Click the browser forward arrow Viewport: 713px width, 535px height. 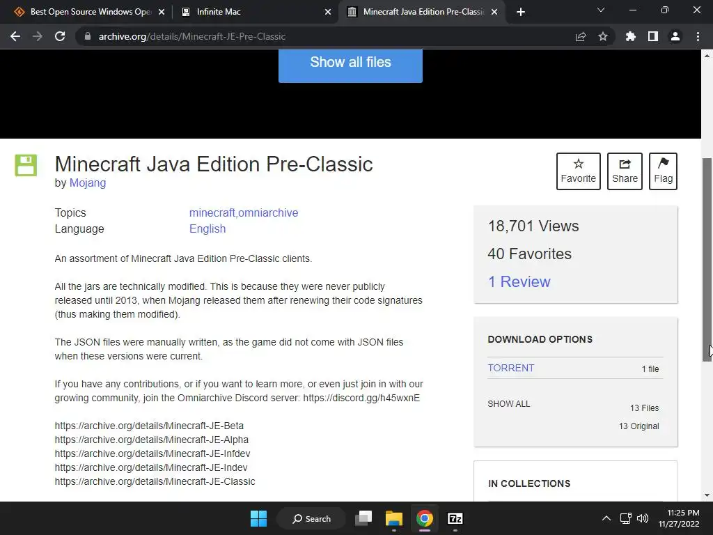coord(38,36)
